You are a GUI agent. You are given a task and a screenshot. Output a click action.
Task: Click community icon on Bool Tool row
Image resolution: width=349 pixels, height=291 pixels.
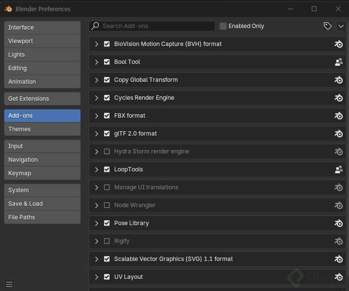point(339,62)
